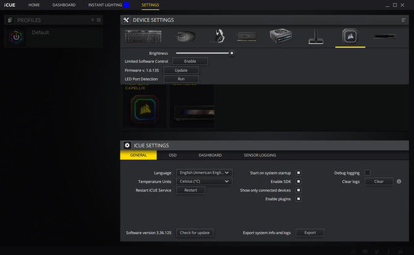This screenshot has width=414, height=255.
Task: Click the Device Settings wrench icon
Action: [126, 20]
